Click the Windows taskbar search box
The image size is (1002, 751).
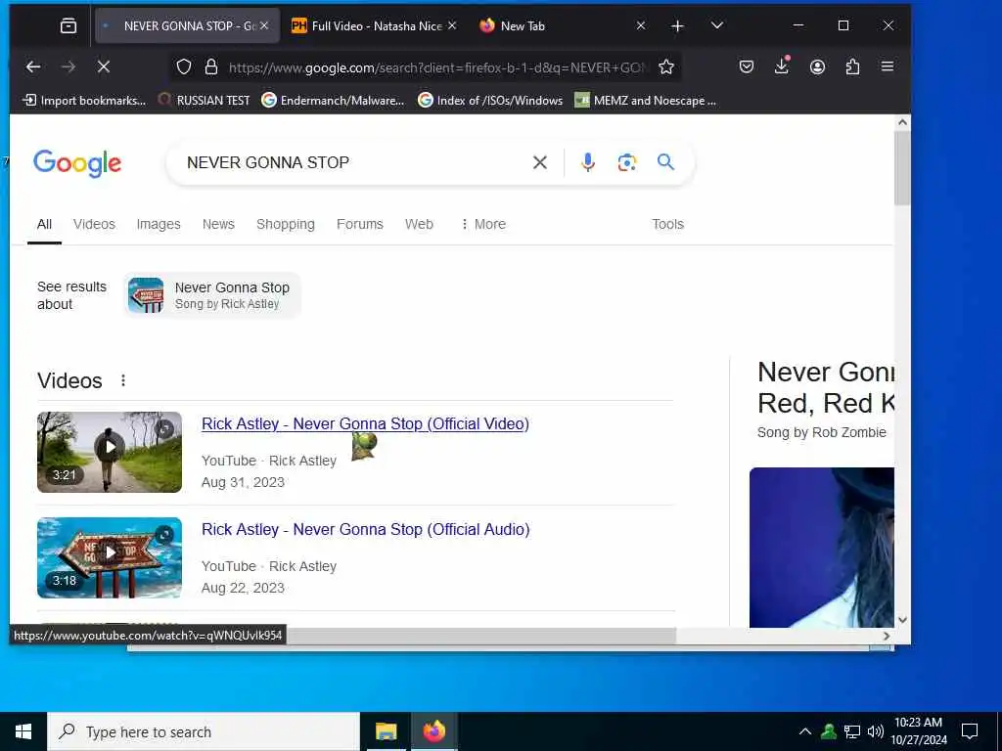tap(204, 731)
